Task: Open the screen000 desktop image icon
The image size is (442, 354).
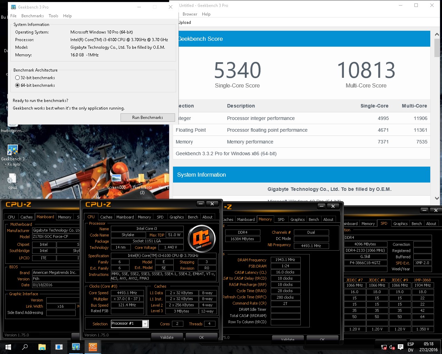Action: click(116, 181)
